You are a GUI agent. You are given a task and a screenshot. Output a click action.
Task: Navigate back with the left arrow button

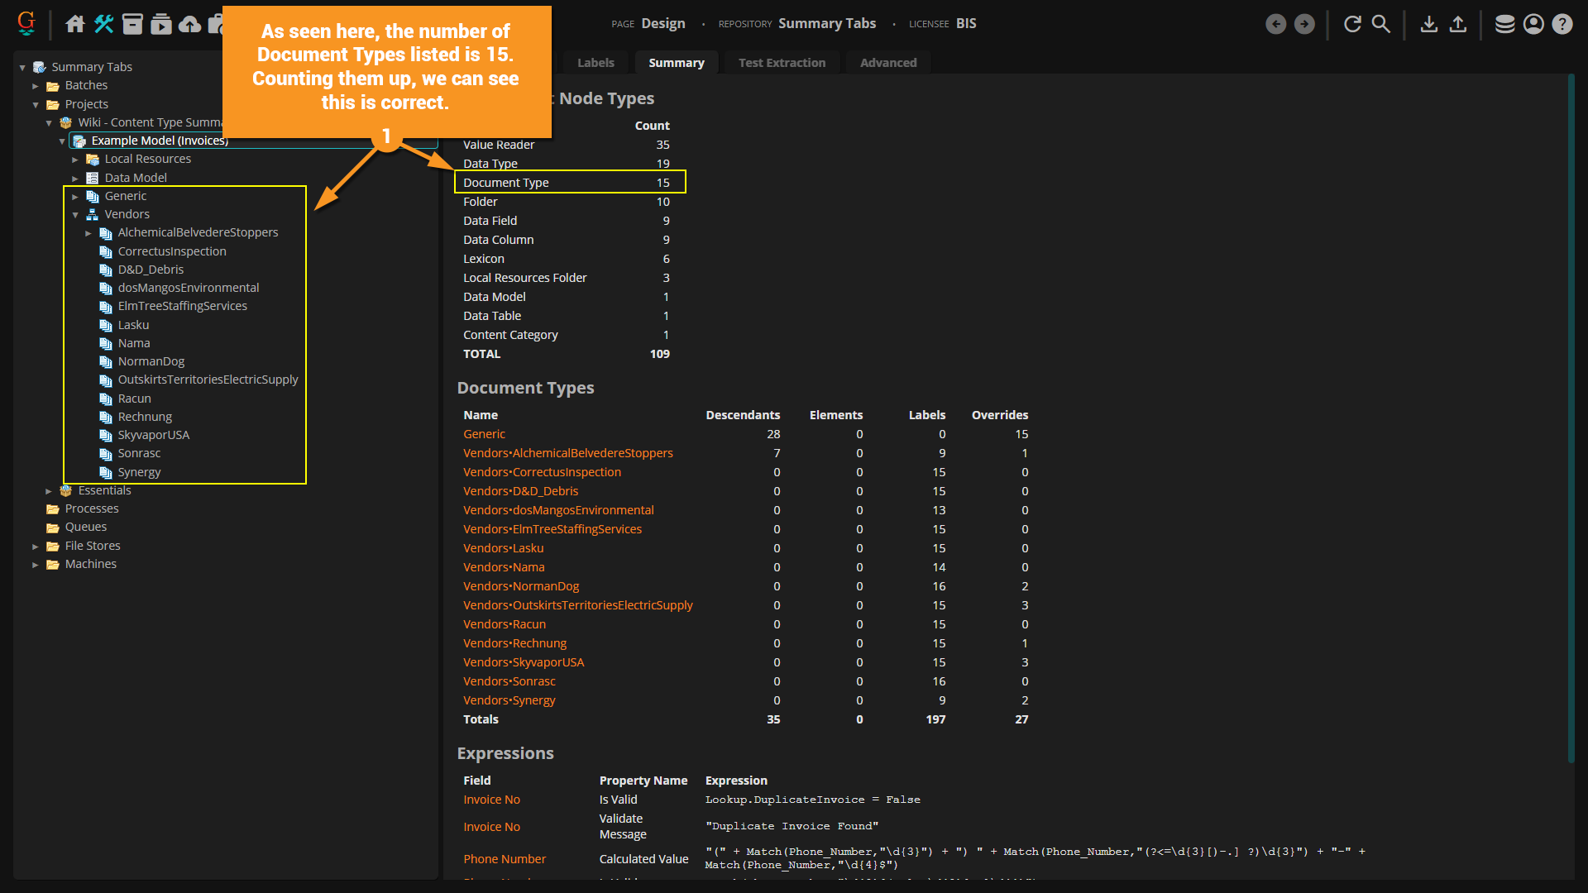[x=1275, y=24]
